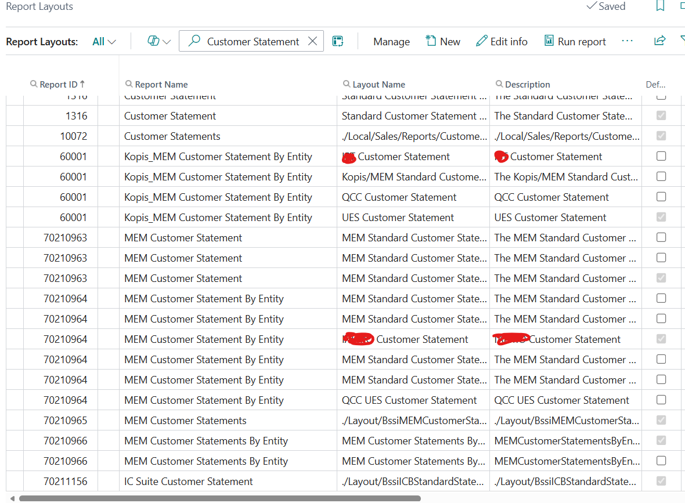Click the search icon in Report Name header
The height and width of the screenshot is (503, 685).
click(x=129, y=84)
